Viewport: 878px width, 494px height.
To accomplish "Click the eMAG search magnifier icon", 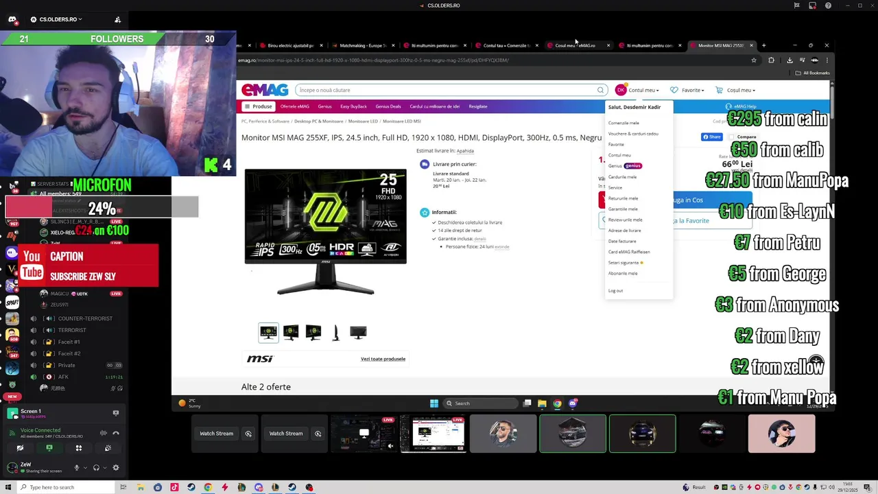I will (x=600, y=90).
